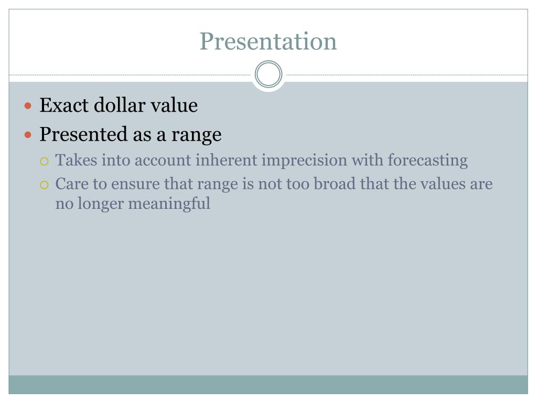Click the Presentation slide title
The width and height of the screenshot is (537, 403).
(268, 41)
